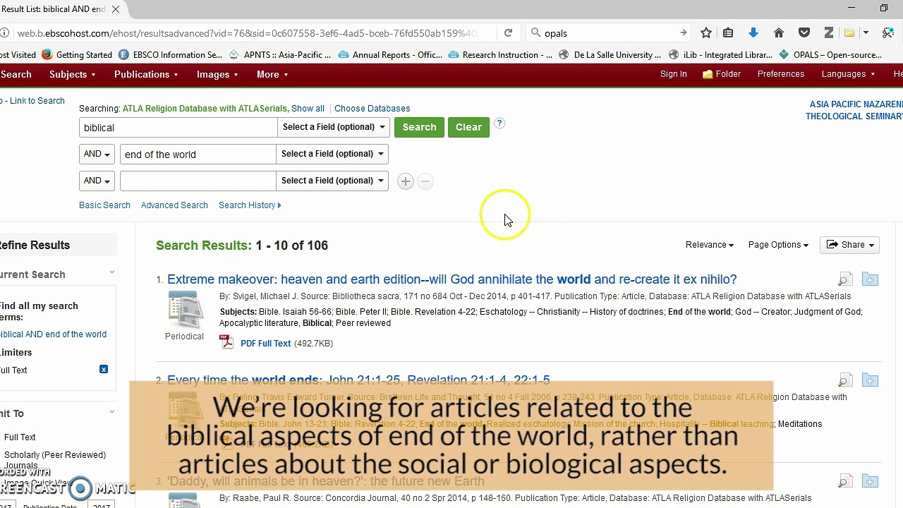The image size is (903, 508).
Task: Open EBSCO Information Se... bookmark
Action: 170,55
